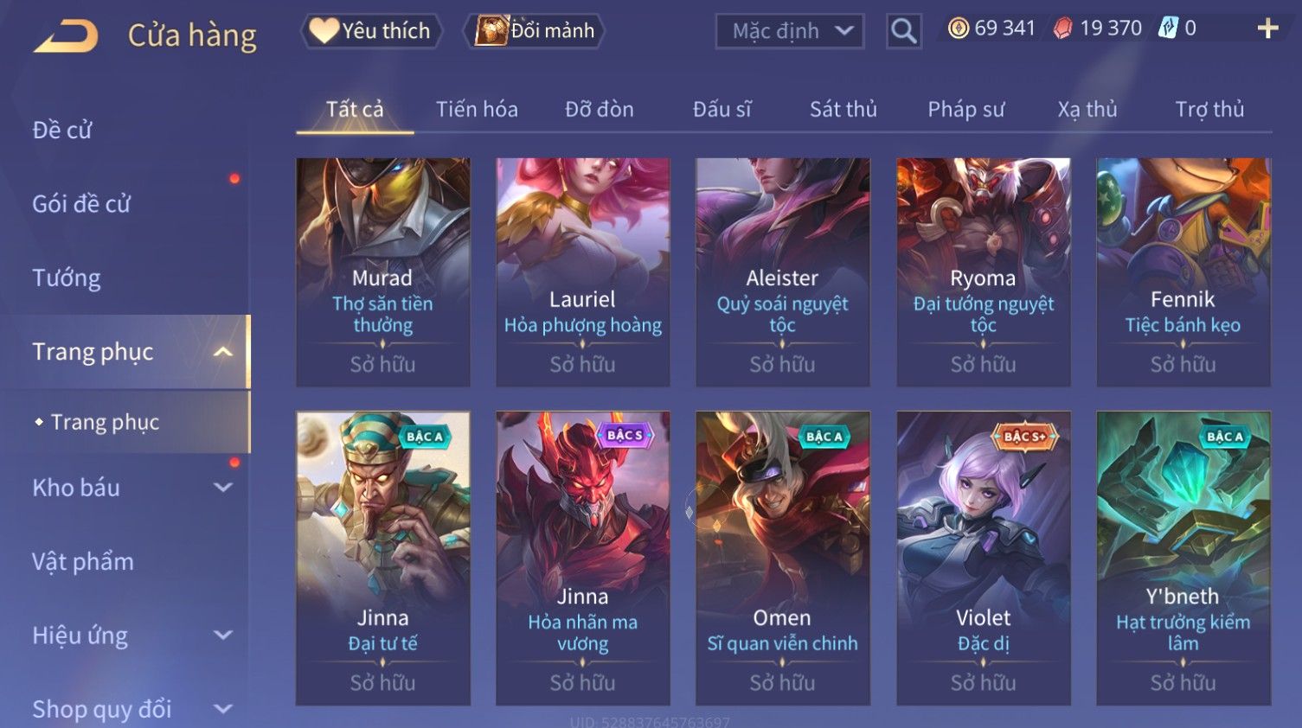Expand the Hiệu ứng sidebar section
This screenshot has height=728, width=1302.
[223, 635]
